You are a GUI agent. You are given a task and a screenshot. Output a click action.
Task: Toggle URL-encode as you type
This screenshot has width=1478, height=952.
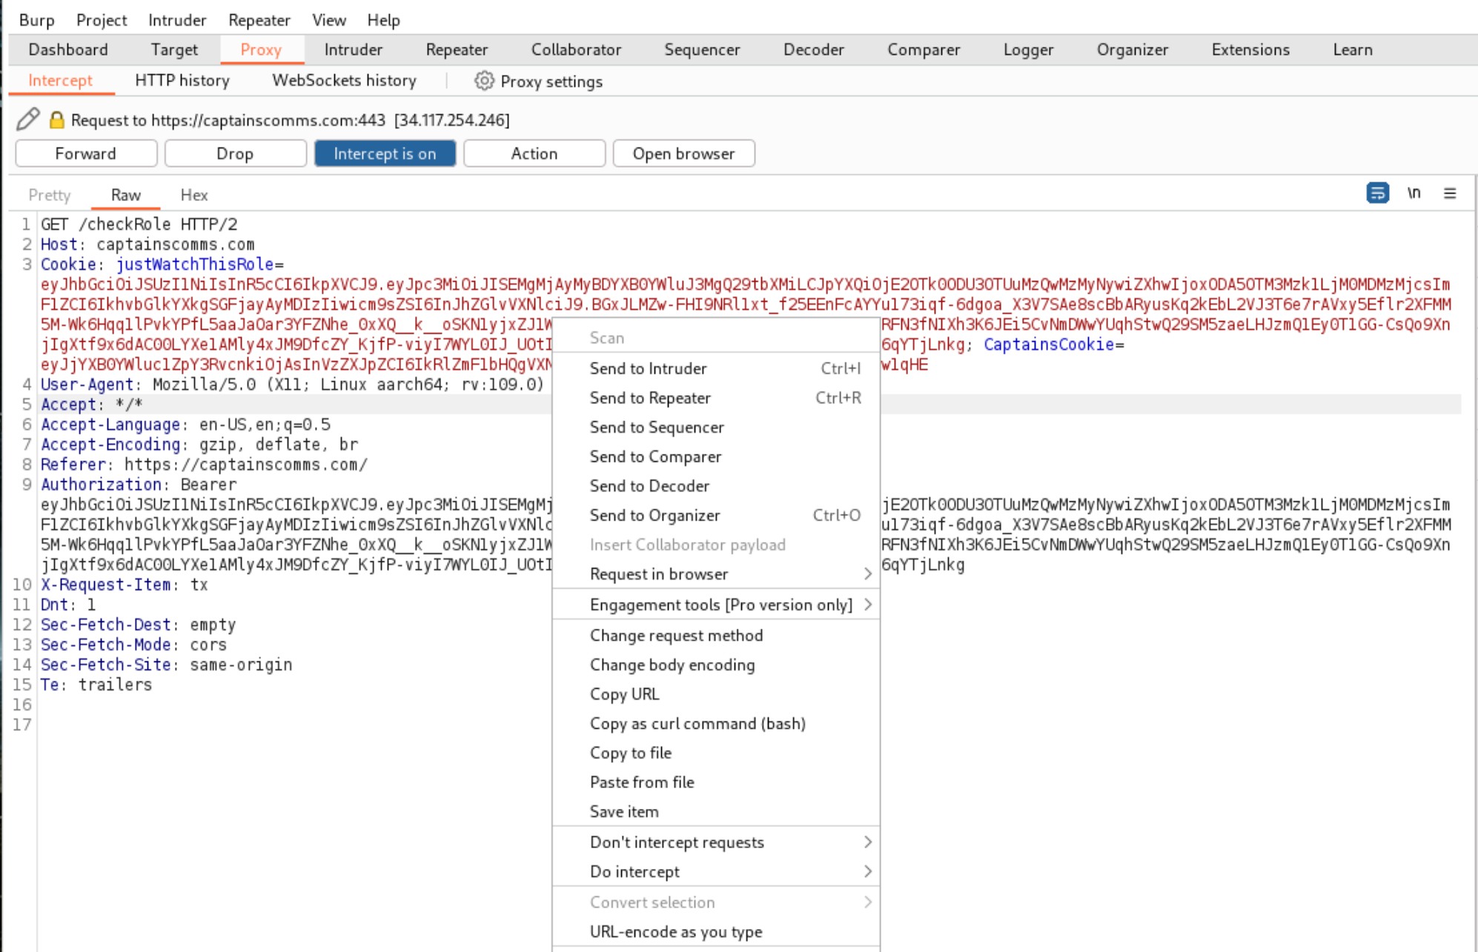coord(716,932)
